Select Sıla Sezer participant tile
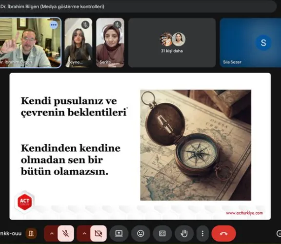 pyautogui.click(x=250, y=42)
